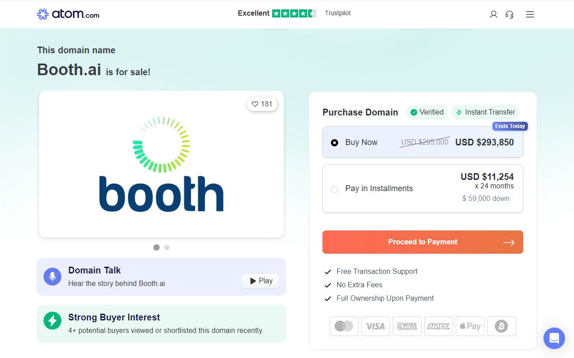Click the Ends Today tag

coord(510,126)
